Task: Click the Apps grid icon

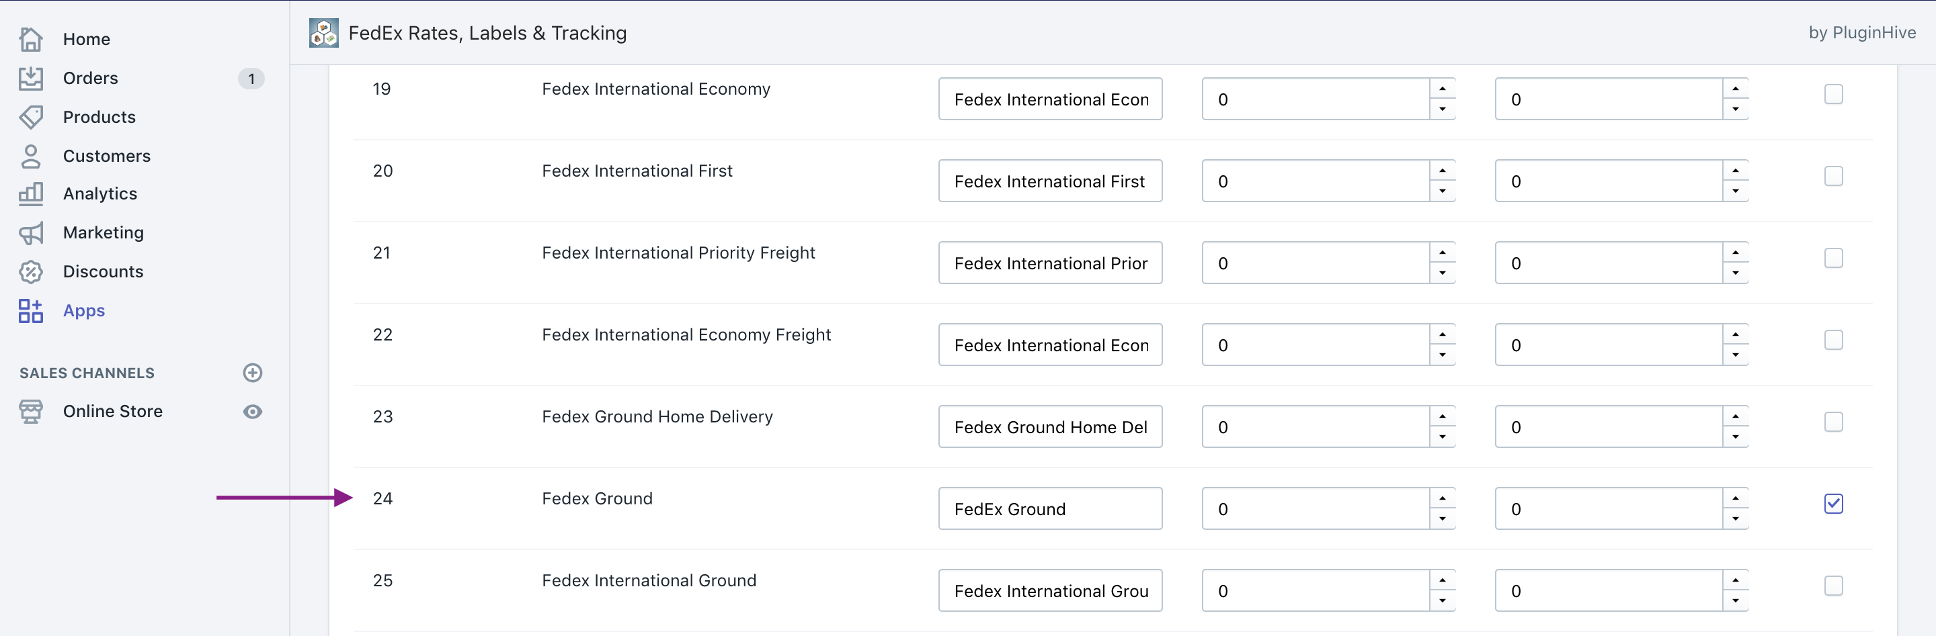Action: [x=31, y=311]
